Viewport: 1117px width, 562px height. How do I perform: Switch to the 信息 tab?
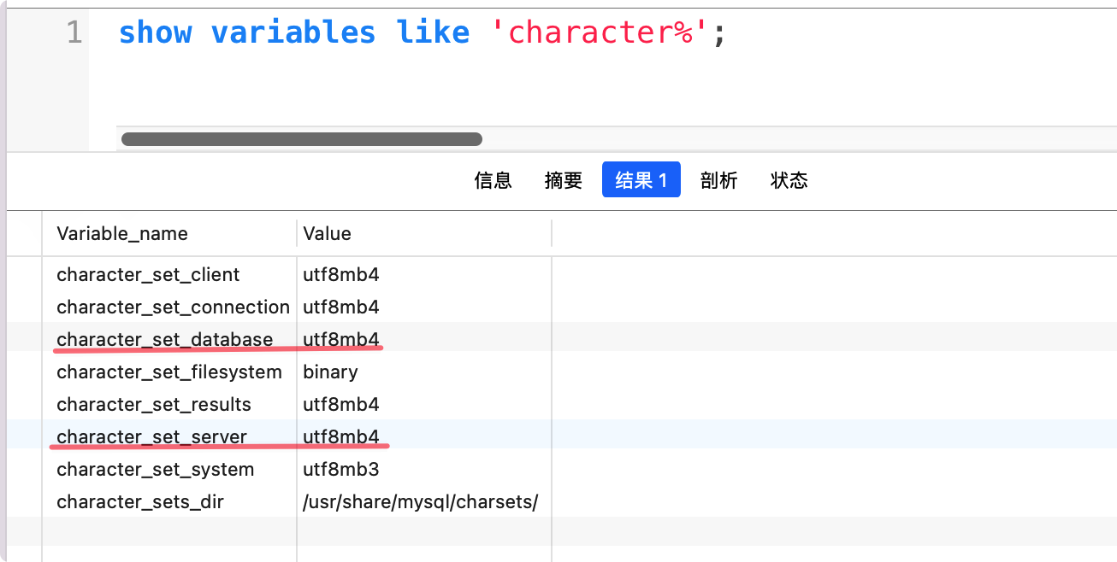[493, 180]
